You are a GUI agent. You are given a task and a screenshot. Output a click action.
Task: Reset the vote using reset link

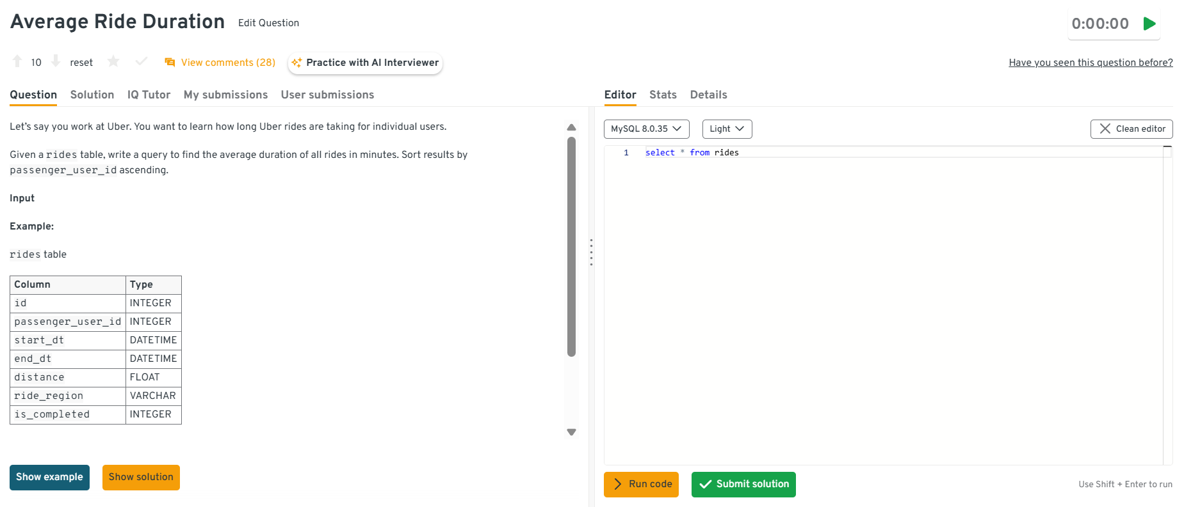[81, 63]
